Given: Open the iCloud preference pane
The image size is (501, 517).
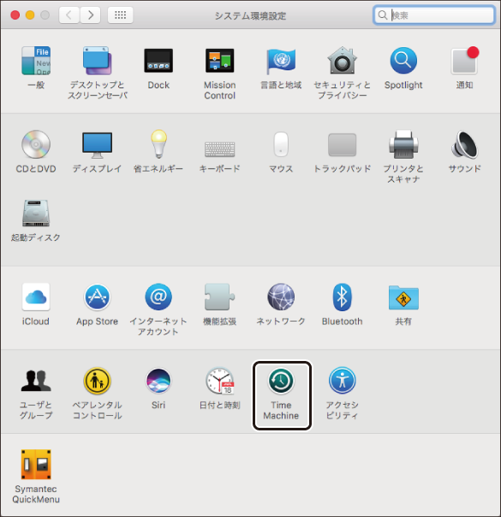Looking at the screenshot, I should 36,297.
